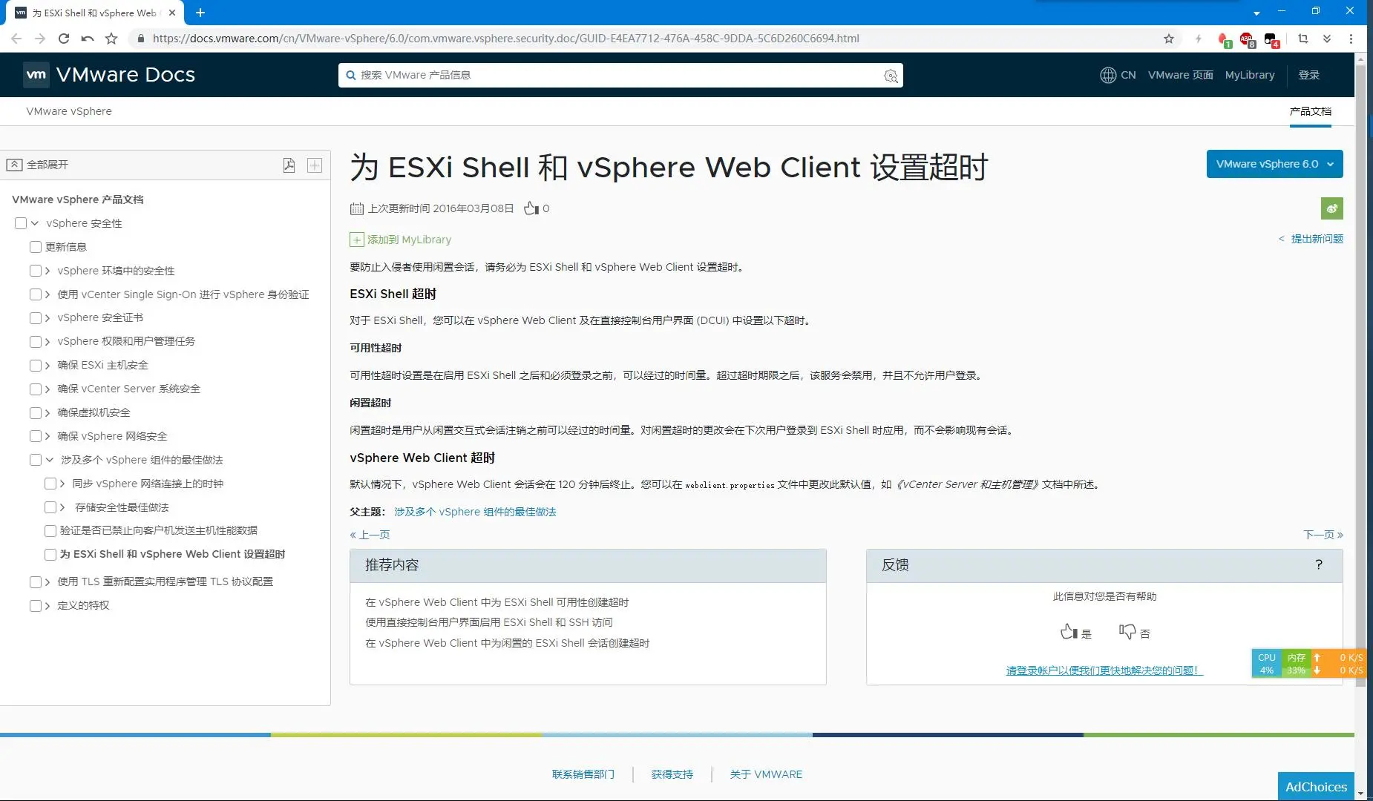1373x801 pixels.
Task: Open the VMware vSphere 6.0 version dropdown
Action: point(1274,164)
